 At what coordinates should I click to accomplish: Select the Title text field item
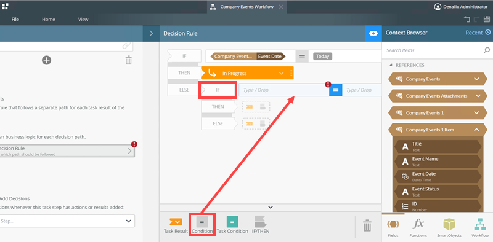(438, 146)
